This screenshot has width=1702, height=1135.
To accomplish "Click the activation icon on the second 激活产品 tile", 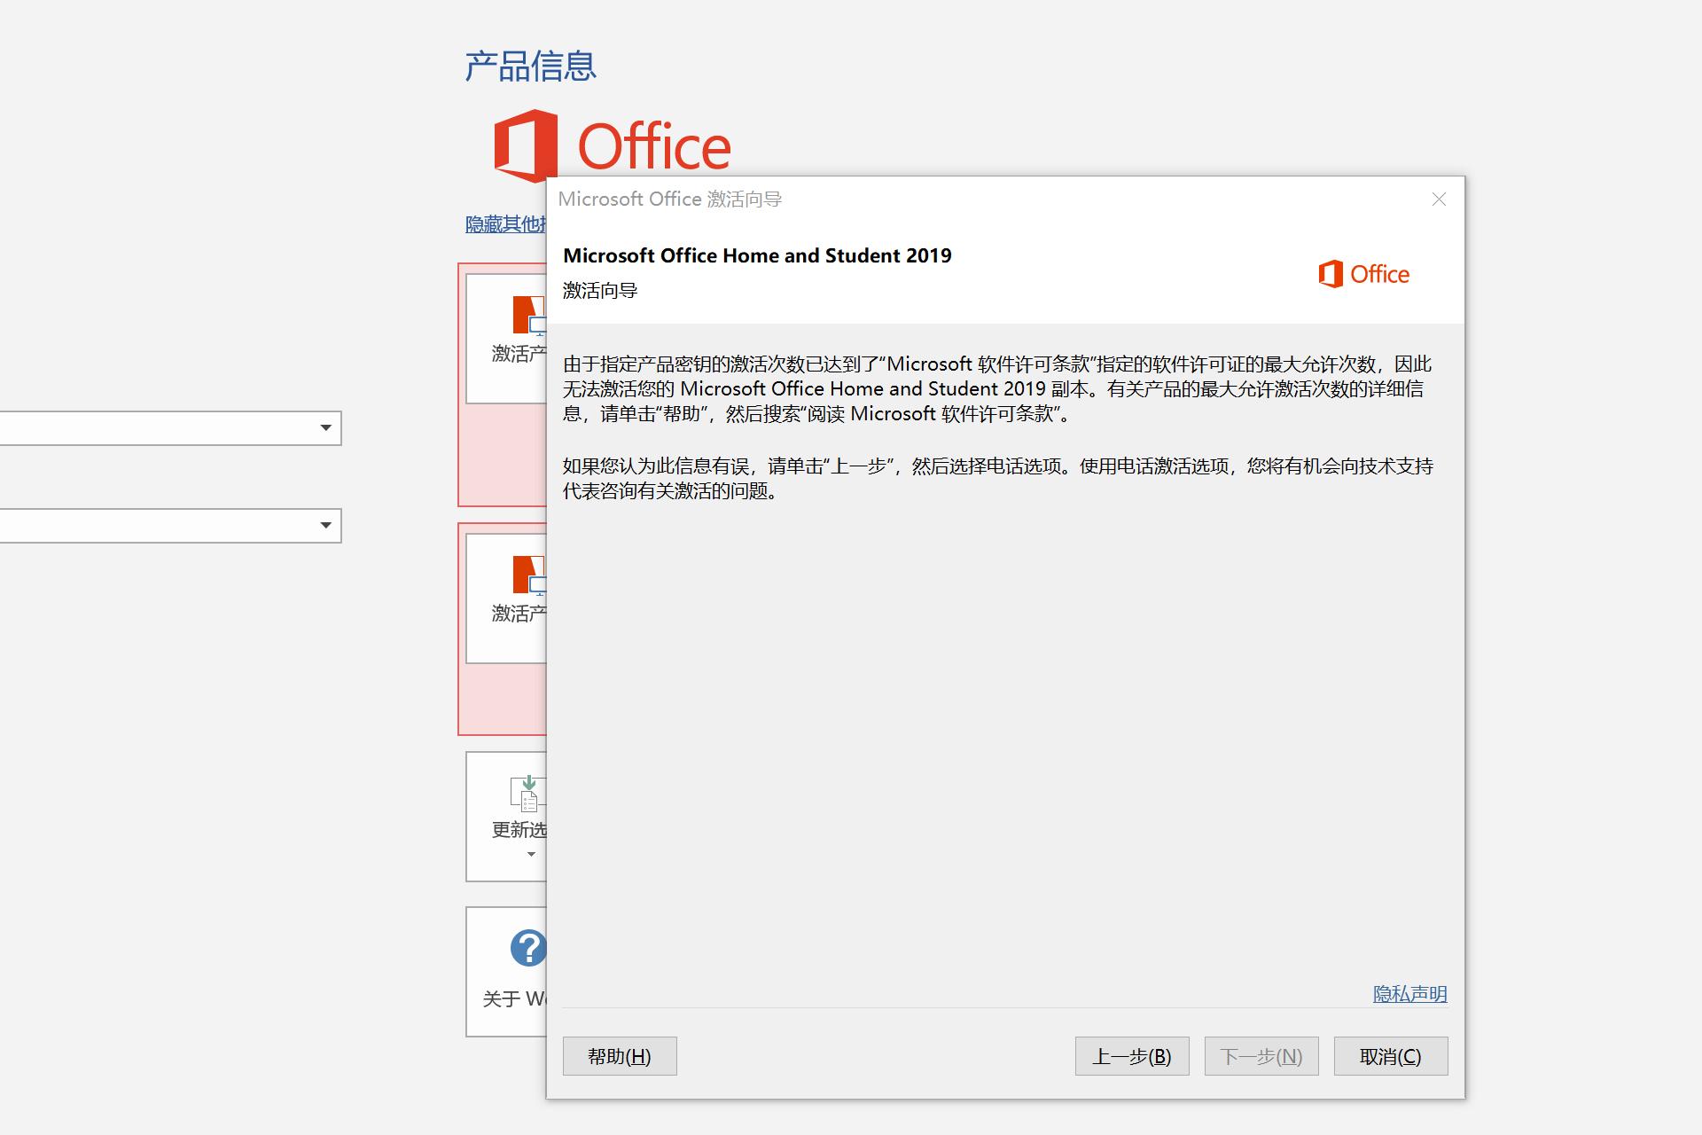I will 529,576.
